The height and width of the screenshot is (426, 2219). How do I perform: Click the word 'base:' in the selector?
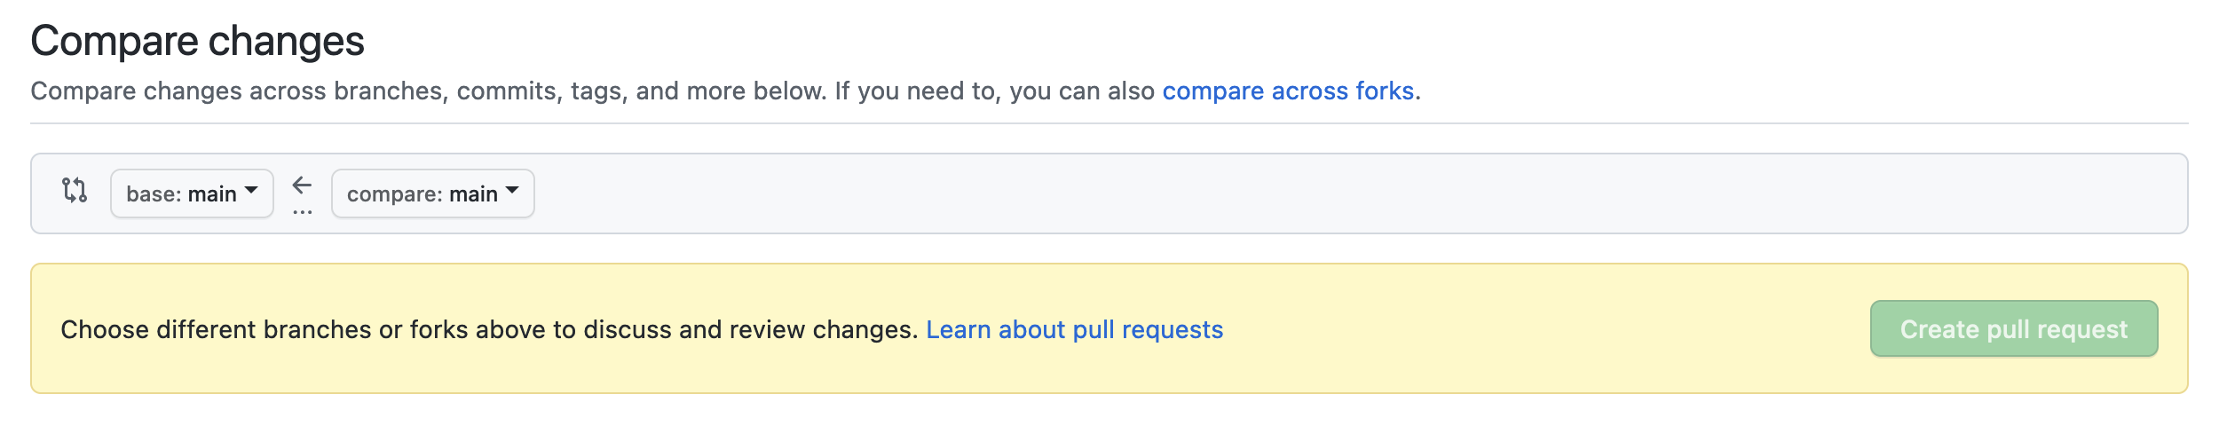pos(154,194)
